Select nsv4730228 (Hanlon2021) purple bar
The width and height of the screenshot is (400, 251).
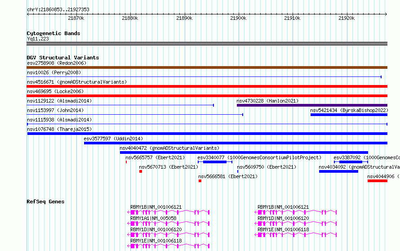coord(312,105)
